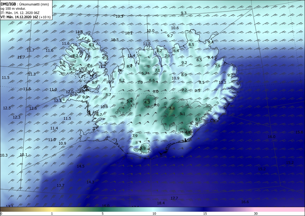The height and width of the screenshot is (216, 305).
Task: Pick the map value 9.7
Action: (170, 36)
